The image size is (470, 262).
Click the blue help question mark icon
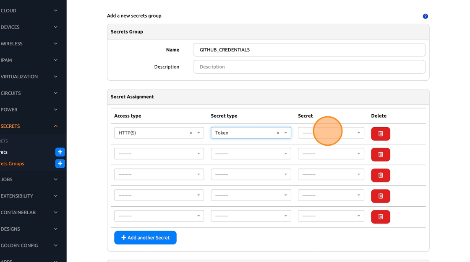[425, 16]
